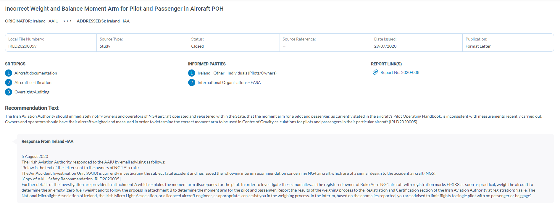Click number 1 badge beside Aircraft documentation
Screen dimensions: 560x217
click(9, 73)
